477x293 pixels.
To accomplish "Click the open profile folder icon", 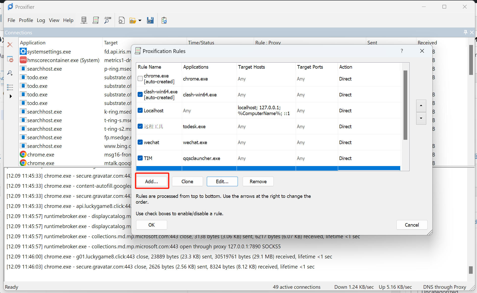I will pos(133,20).
